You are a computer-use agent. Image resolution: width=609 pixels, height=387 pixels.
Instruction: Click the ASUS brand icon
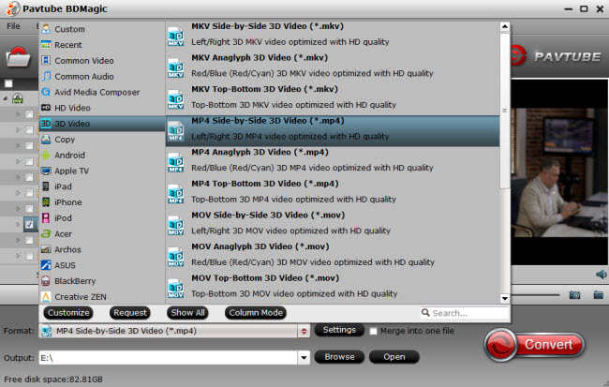(46, 265)
